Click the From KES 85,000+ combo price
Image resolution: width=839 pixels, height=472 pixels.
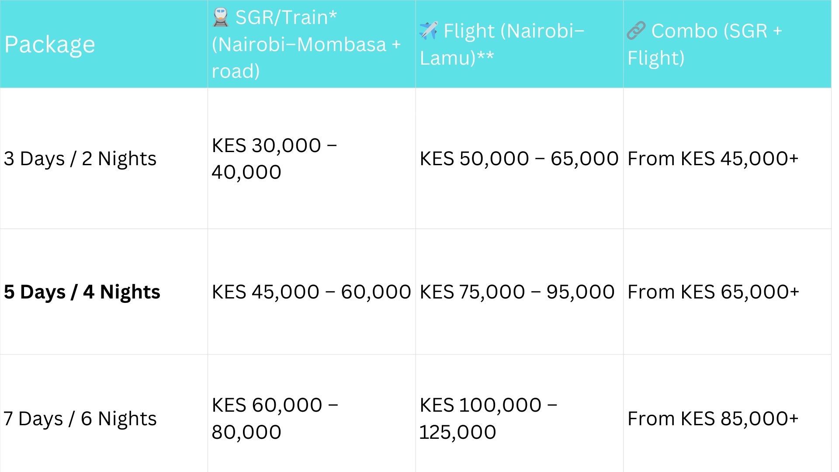[713, 419]
